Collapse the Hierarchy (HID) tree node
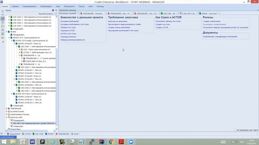The height and width of the screenshot is (145, 259). [x=6, y=117]
